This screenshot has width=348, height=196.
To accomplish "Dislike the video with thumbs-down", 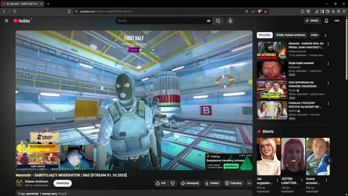I will [173, 183].
